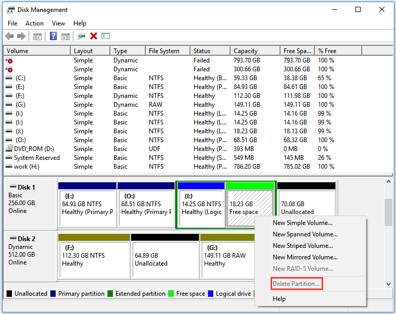
Task: Click the Disk 1 drive icon
Action: pos(13,186)
